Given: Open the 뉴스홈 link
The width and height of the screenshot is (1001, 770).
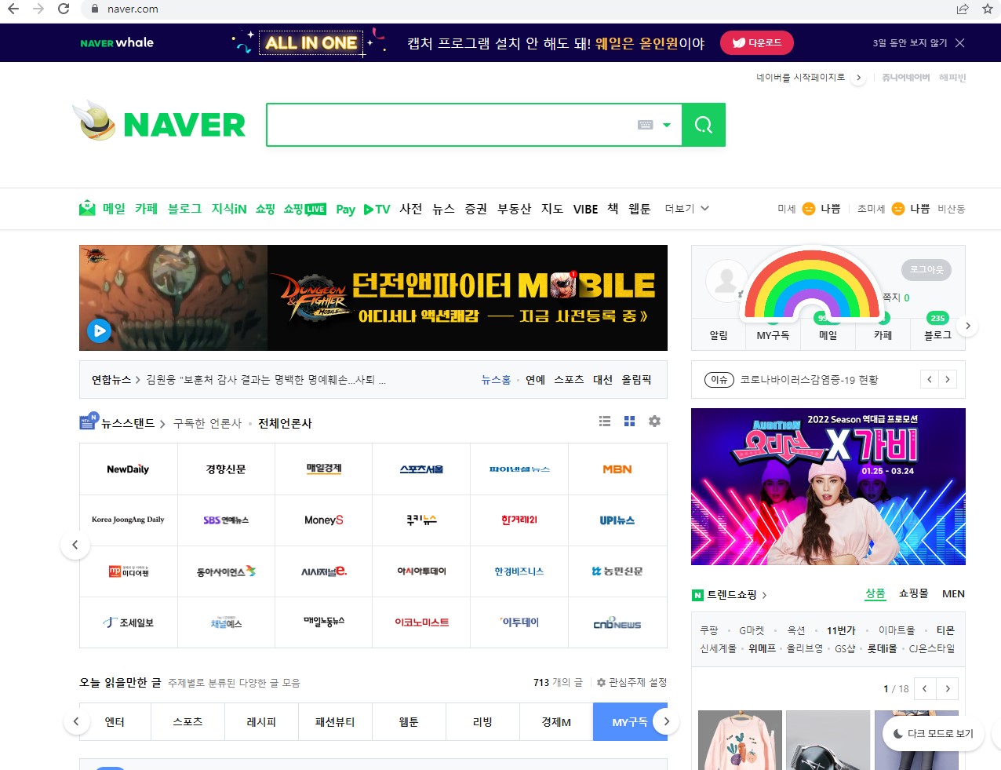Looking at the screenshot, I should pyautogui.click(x=496, y=379).
